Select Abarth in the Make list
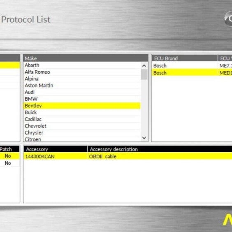 pyautogui.click(x=82, y=65)
